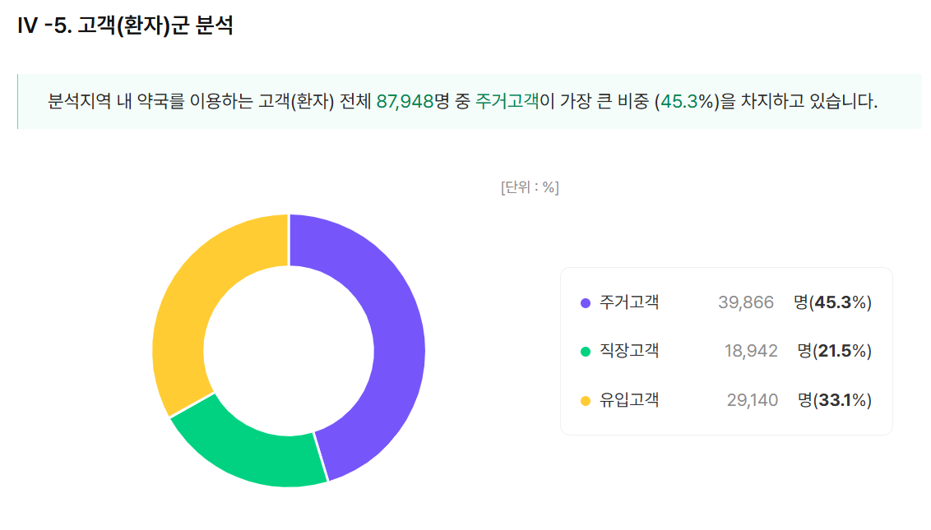Click the 주거고객 legend label
Screen dimensions: 931x530
click(629, 302)
